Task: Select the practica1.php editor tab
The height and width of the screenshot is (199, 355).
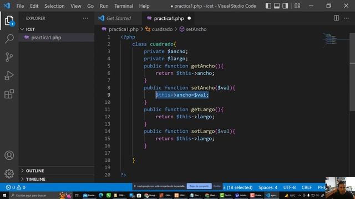Action: tap(169, 18)
